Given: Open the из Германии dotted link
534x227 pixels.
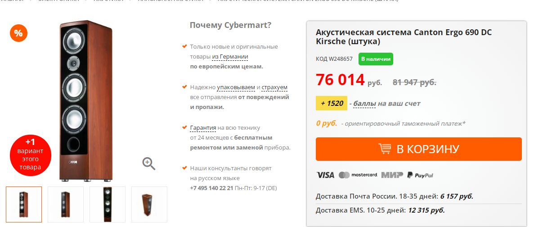Looking at the screenshot, I should pos(230,57).
